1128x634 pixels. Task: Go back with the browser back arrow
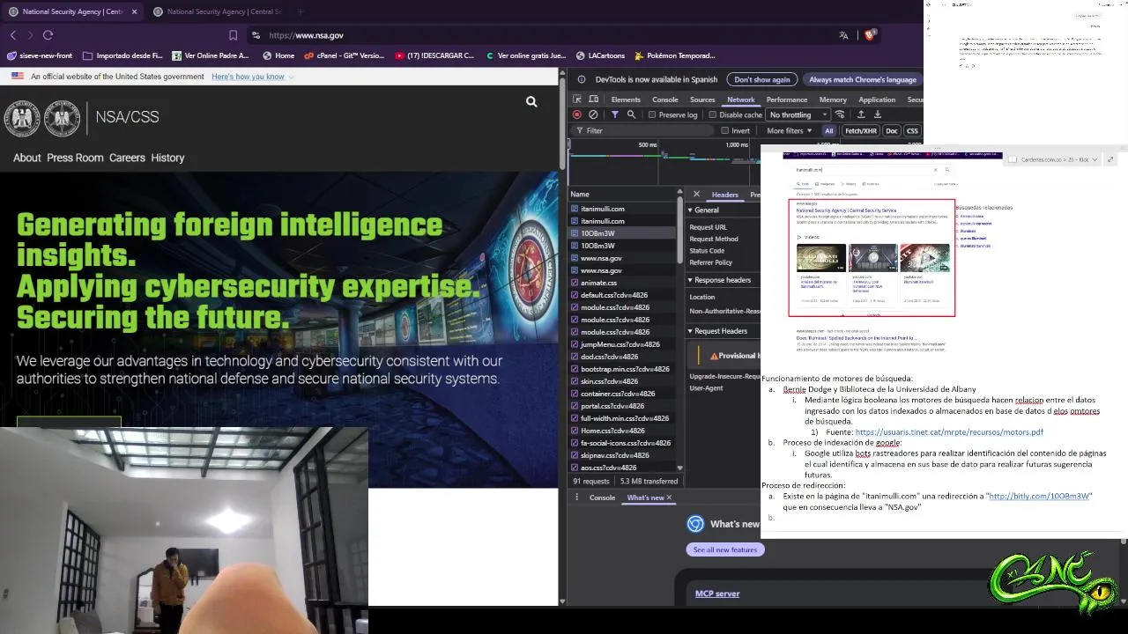[13, 35]
